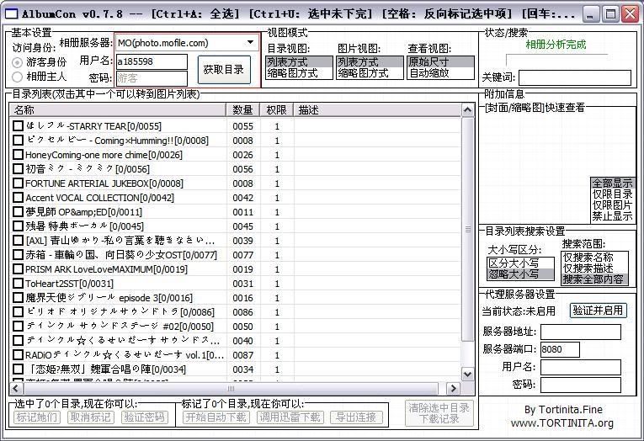Click the 开始自动下载 button
The image size is (644, 441).
pos(216,417)
